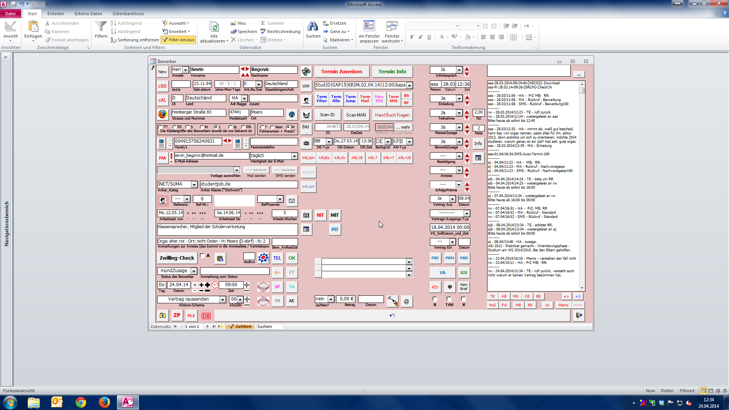
Task: Select clothing size XL radio button
Action: 230,127
